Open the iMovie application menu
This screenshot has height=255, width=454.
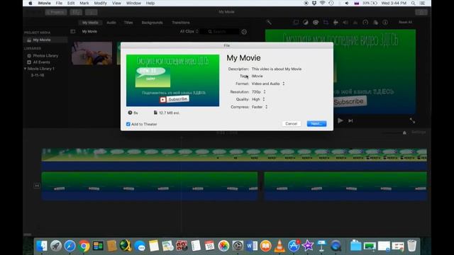(x=44, y=3)
